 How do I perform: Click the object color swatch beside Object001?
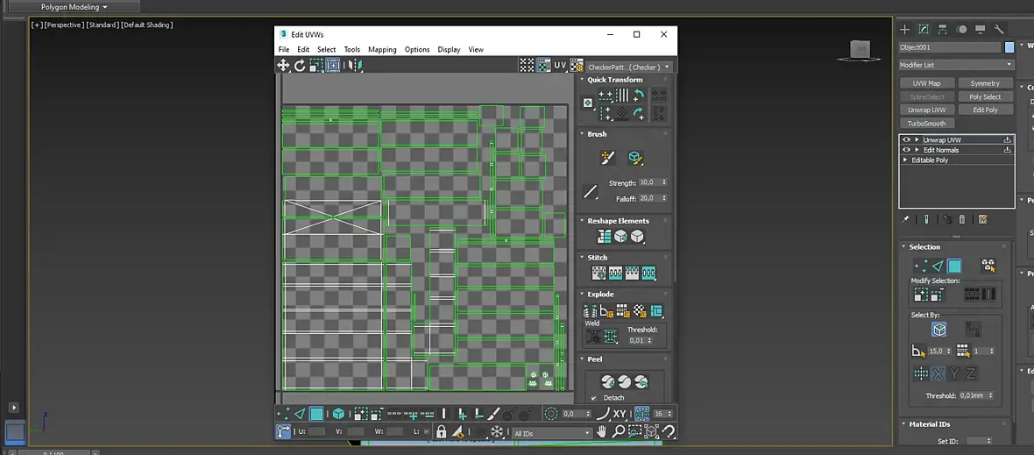1009,47
